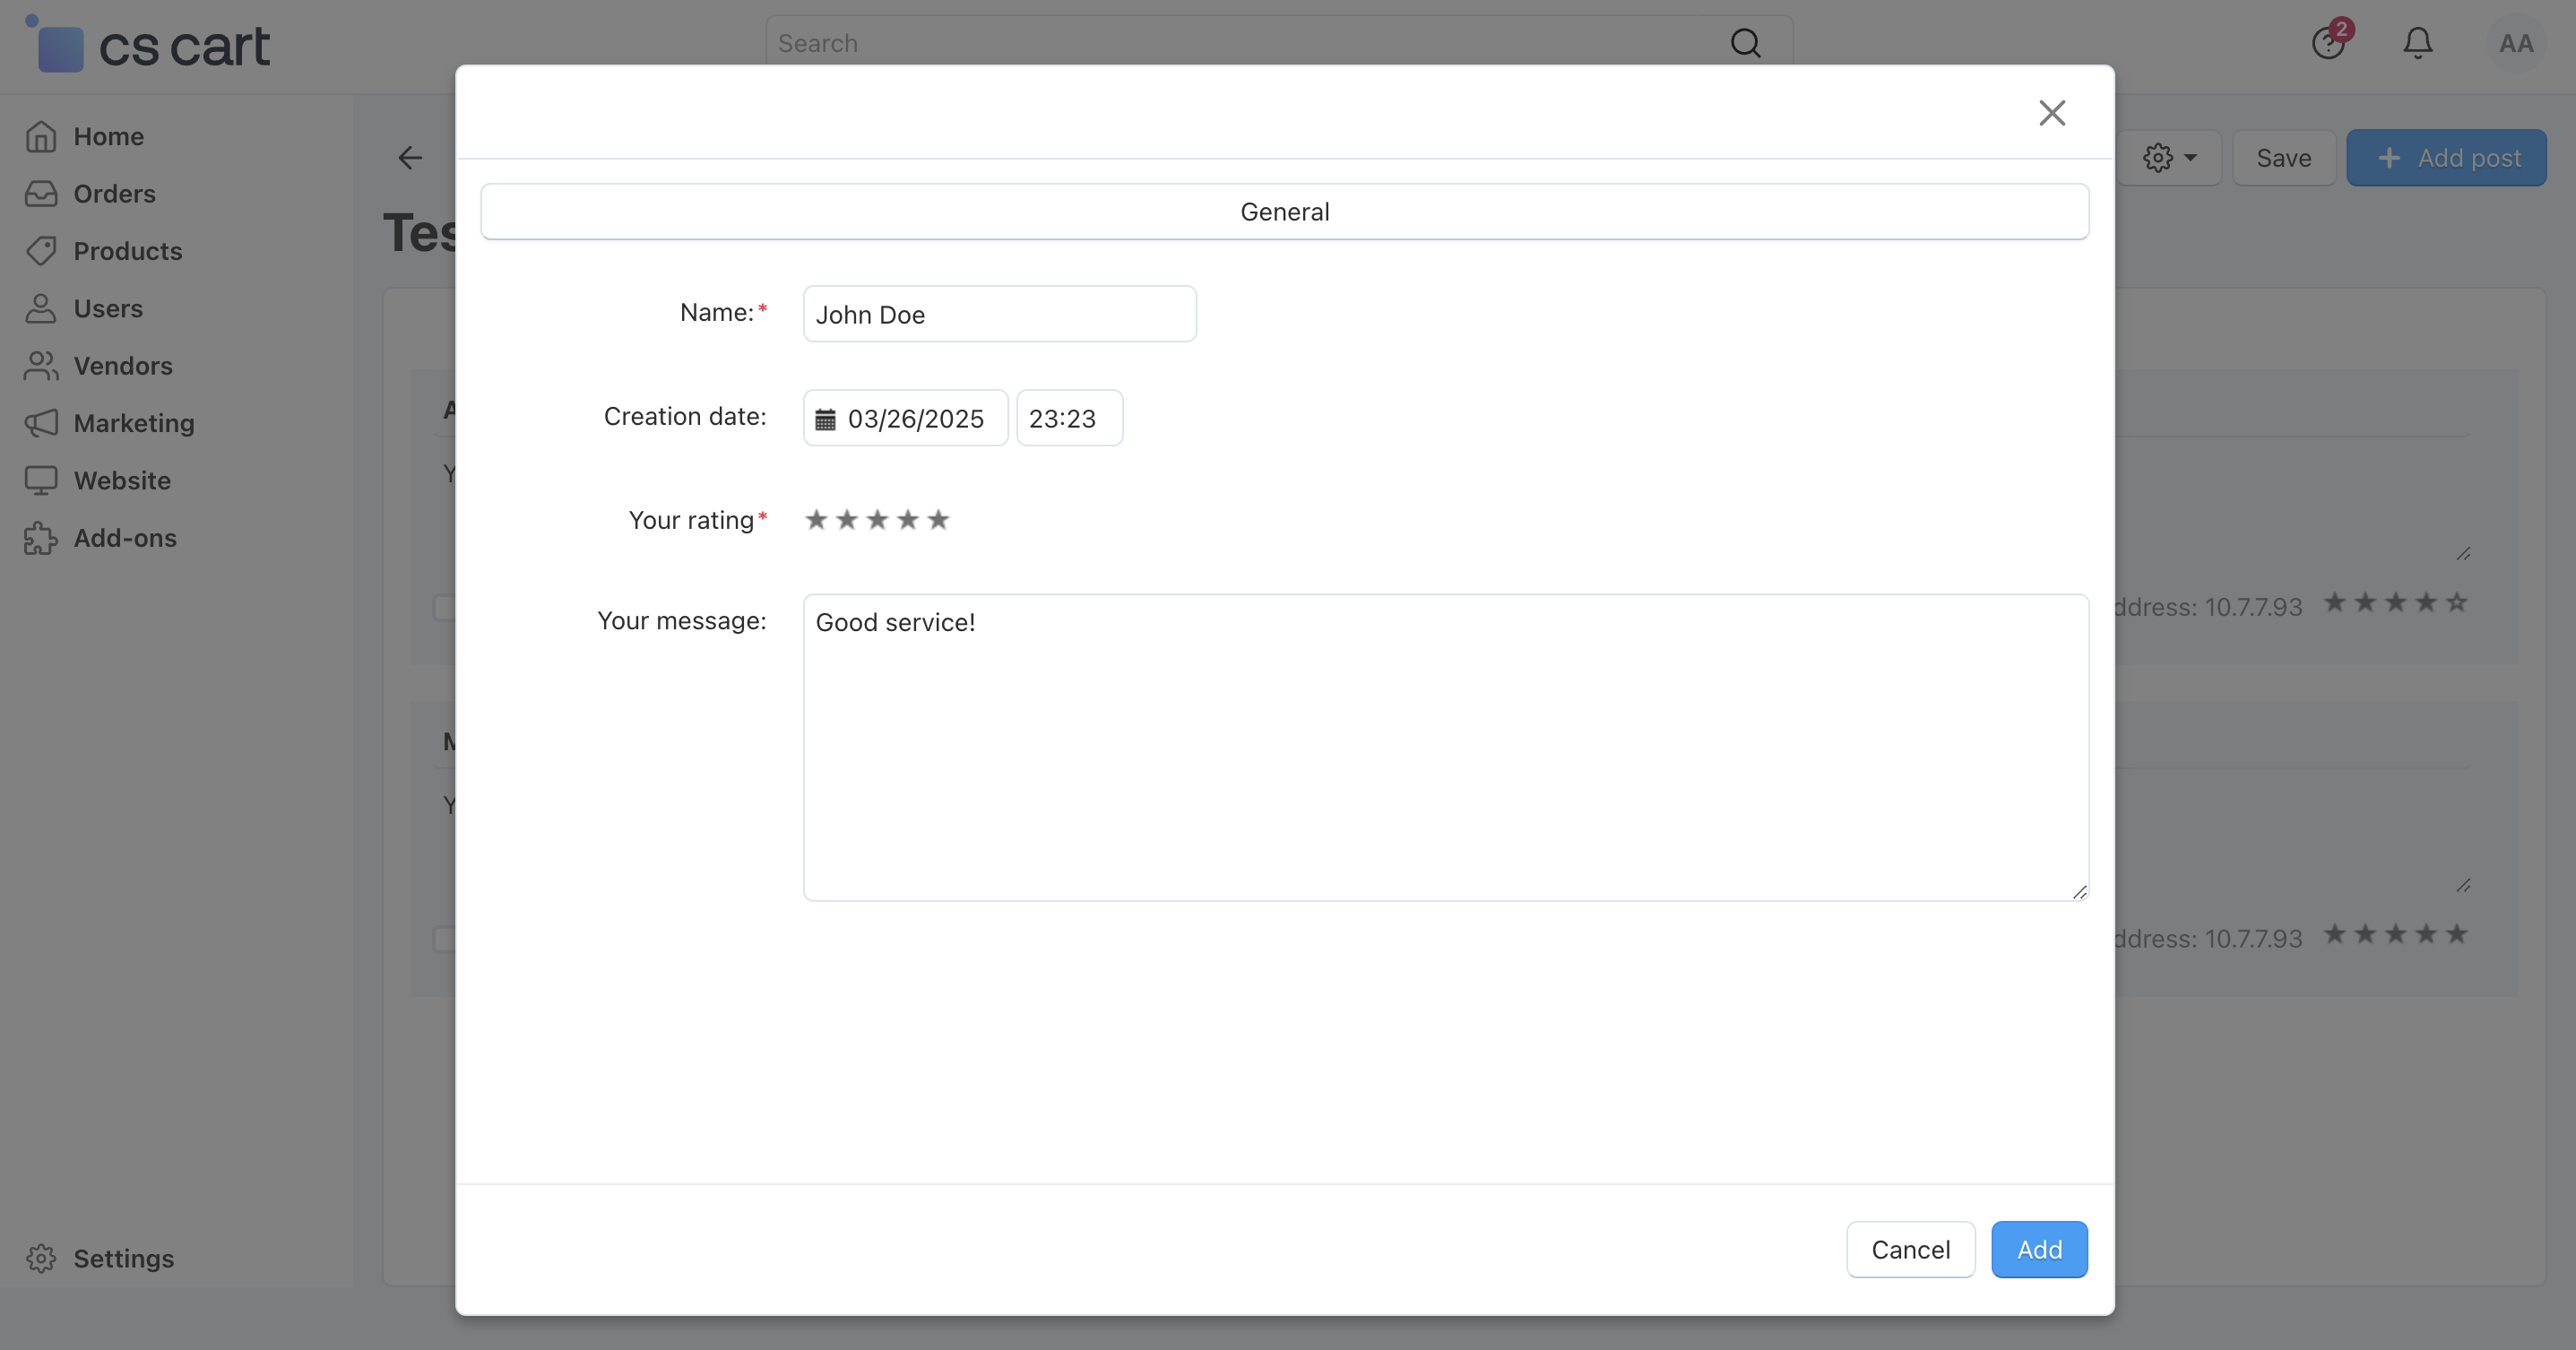
Task: Close the add post dialog
Action: coord(2051,113)
